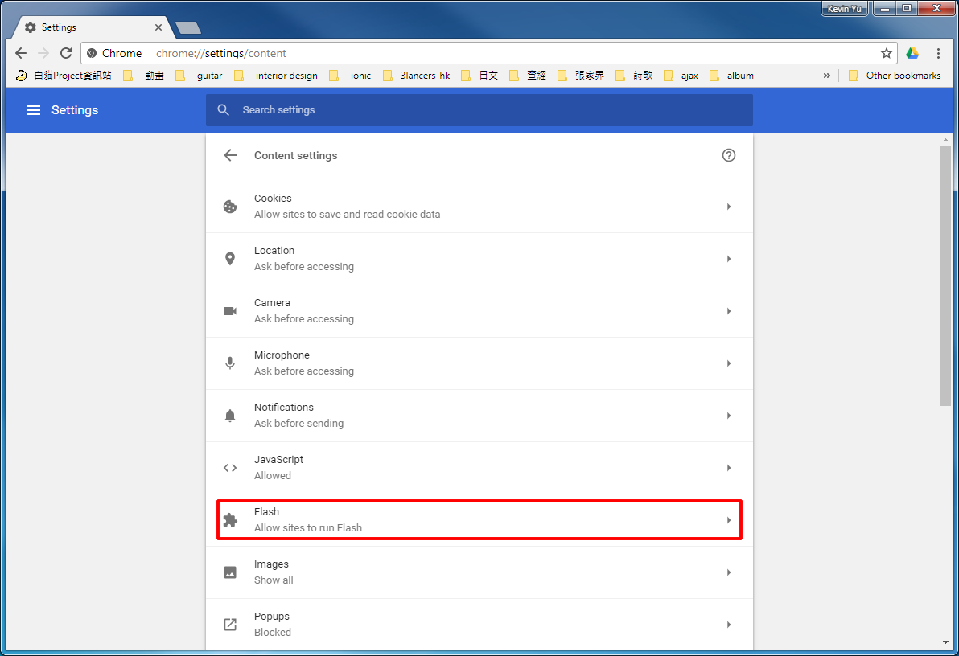
Task: Open the _guitar bookmark folder
Action: point(199,76)
